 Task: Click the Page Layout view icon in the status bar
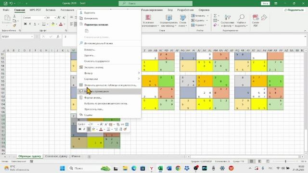pos(259,161)
